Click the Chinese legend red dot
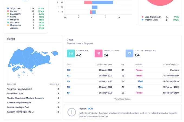The image size is (184, 122). point(8,11)
